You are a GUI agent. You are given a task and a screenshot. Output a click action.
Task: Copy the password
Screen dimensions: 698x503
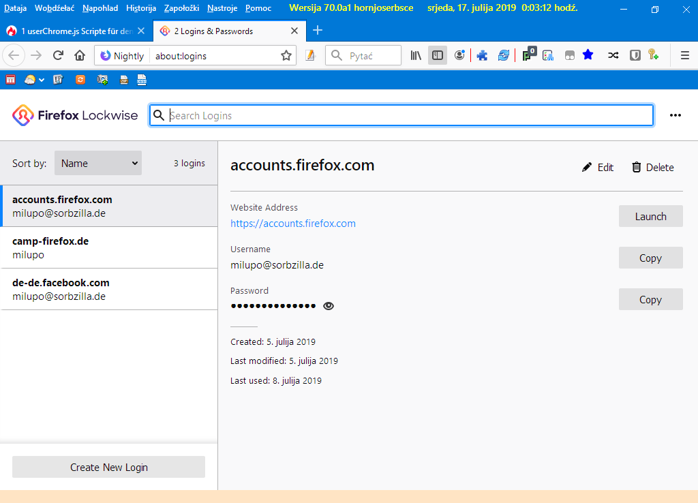650,300
